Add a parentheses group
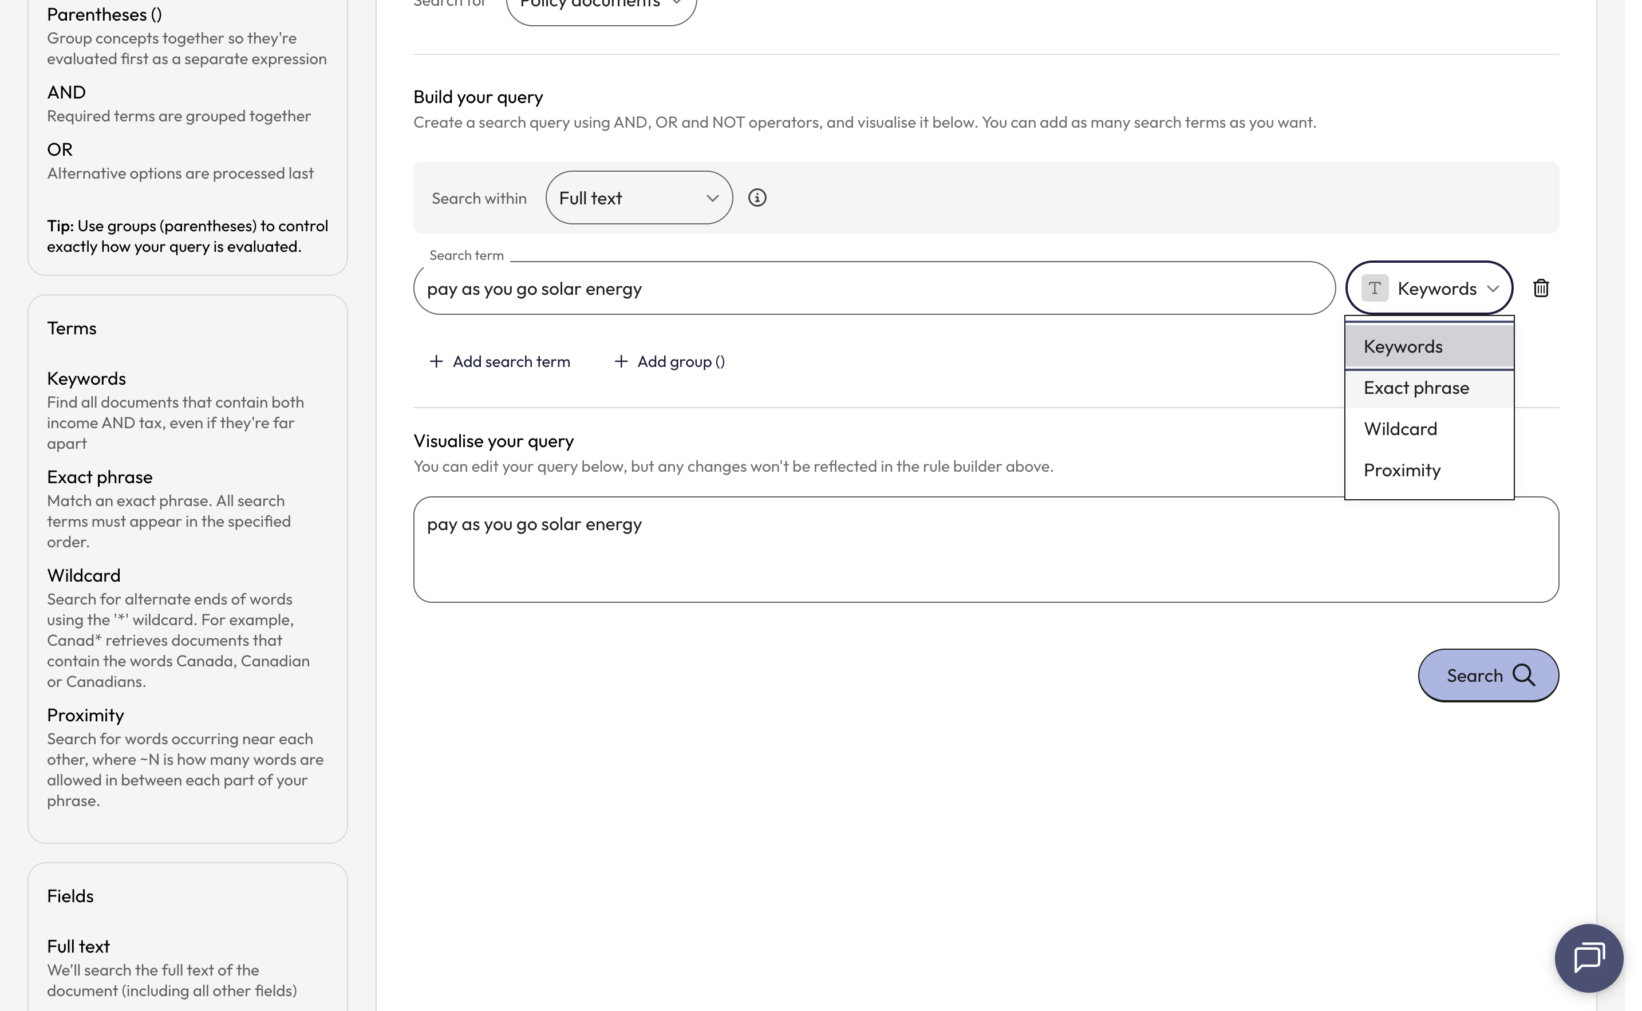 [x=669, y=362]
